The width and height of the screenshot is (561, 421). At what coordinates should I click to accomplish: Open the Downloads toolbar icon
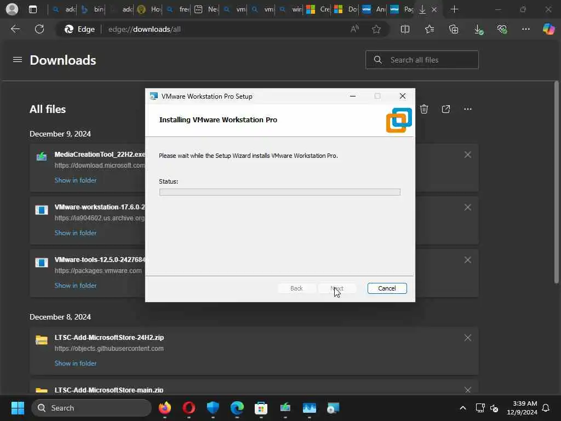coord(478,30)
